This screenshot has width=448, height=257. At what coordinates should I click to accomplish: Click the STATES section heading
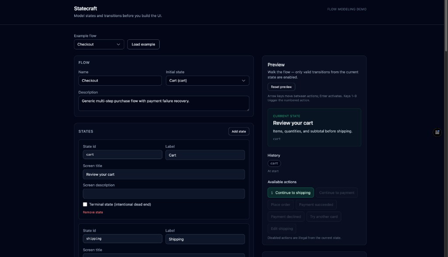tap(86, 132)
